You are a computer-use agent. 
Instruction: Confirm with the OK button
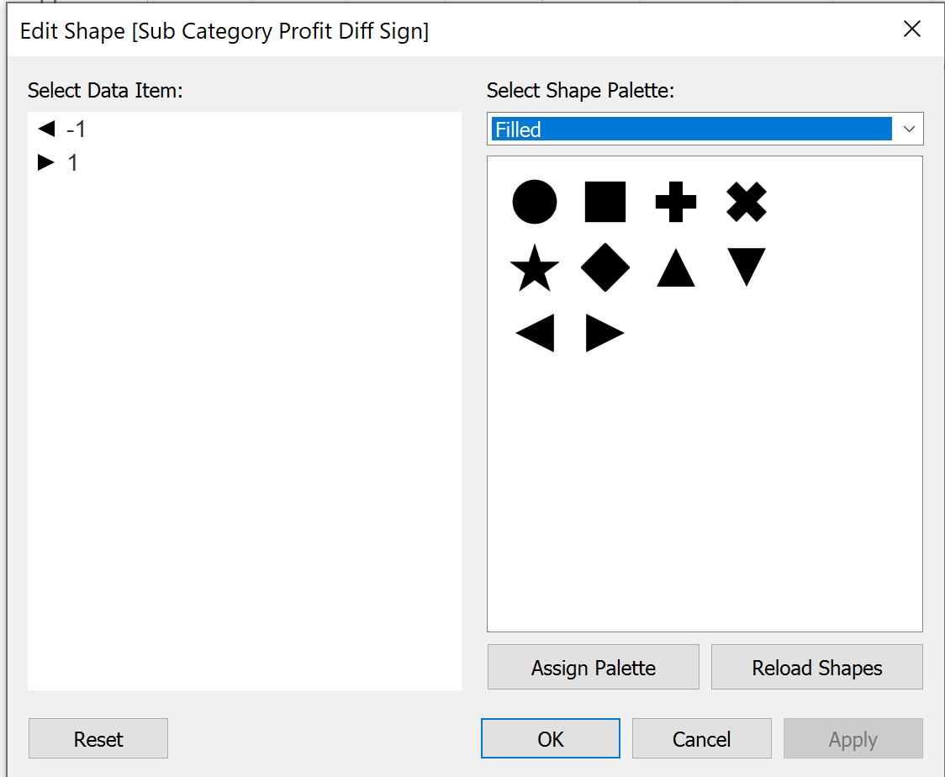(551, 739)
